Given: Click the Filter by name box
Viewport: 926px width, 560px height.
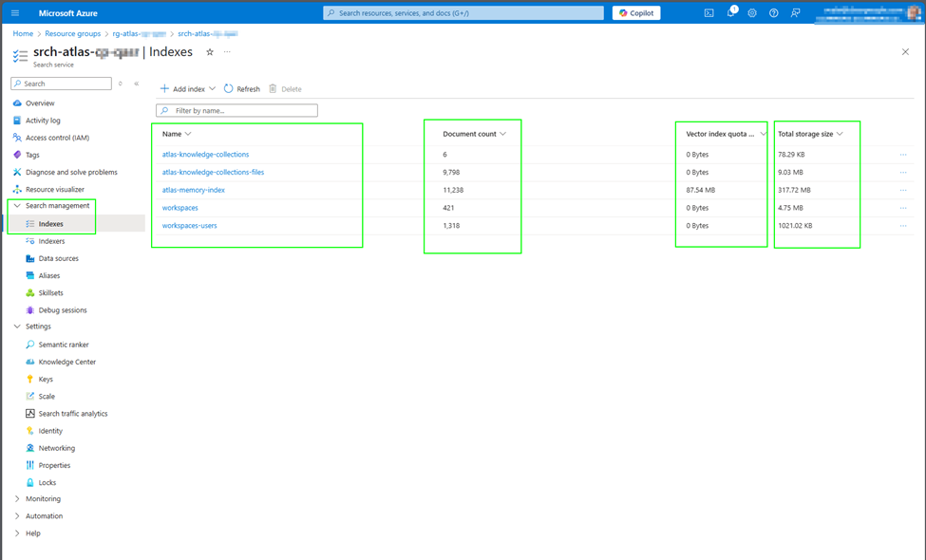Looking at the screenshot, I should coord(236,110).
